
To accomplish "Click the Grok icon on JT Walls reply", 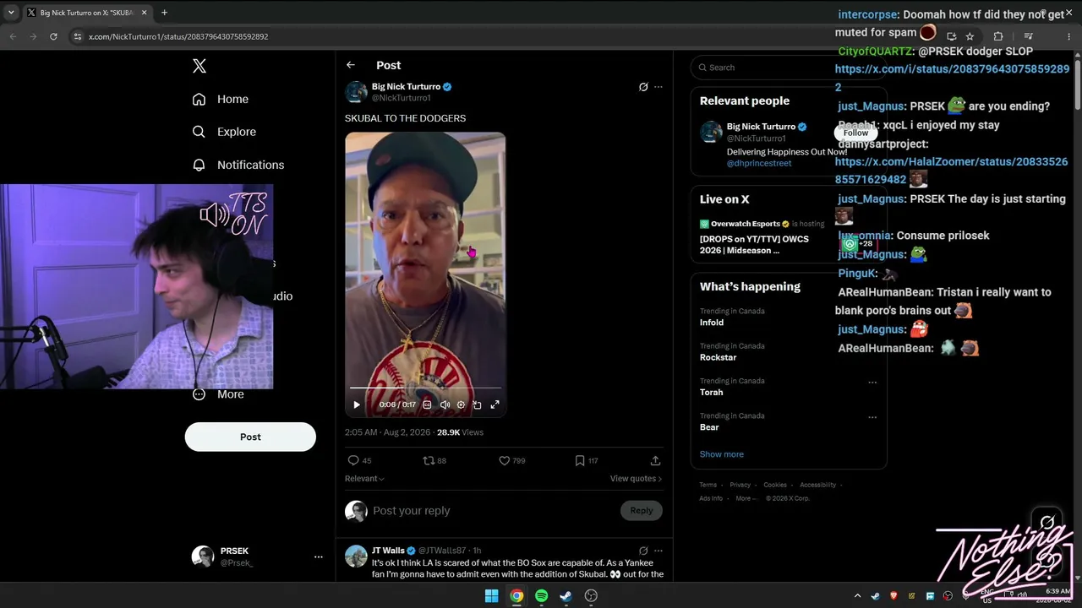I will [x=643, y=551].
